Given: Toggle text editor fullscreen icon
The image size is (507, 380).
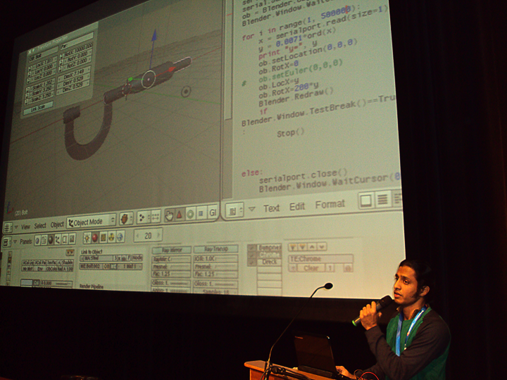Looking at the screenshot, I should tap(365, 201).
